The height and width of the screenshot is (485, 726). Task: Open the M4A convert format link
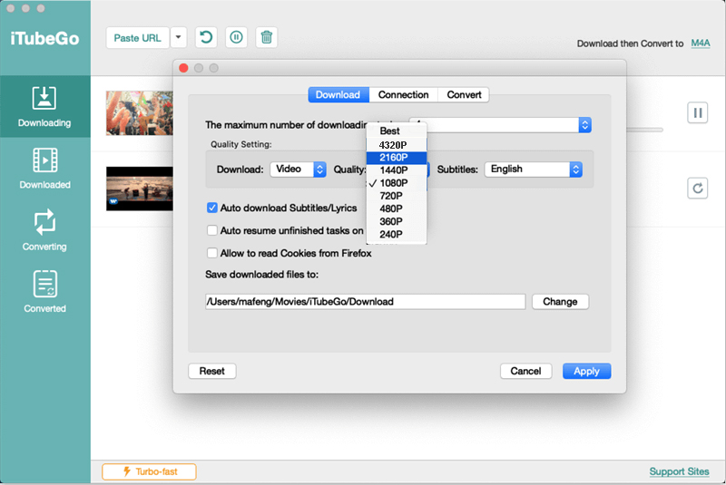click(x=700, y=43)
